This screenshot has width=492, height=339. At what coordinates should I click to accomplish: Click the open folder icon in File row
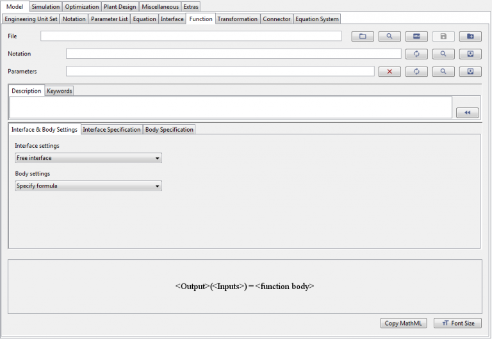[363, 36]
